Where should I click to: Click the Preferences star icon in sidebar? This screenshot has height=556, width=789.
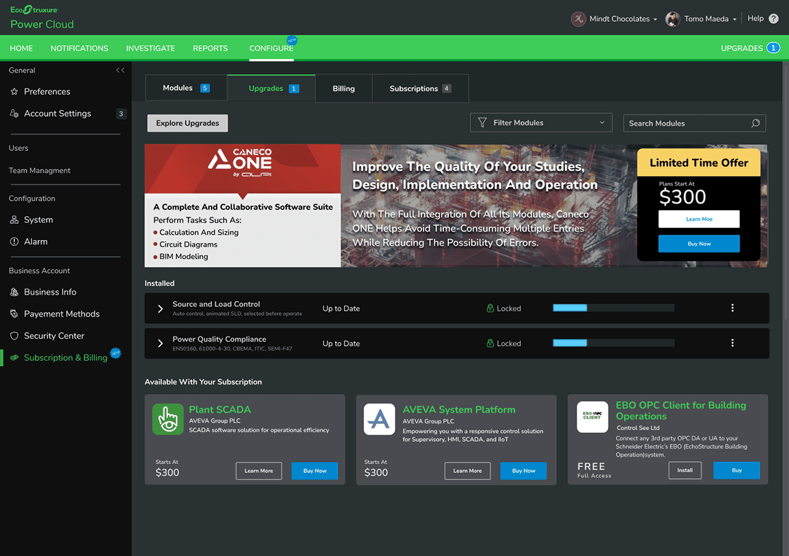(x=14, y=92)
